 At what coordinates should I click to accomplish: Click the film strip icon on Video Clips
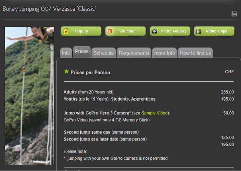(199, 31)
